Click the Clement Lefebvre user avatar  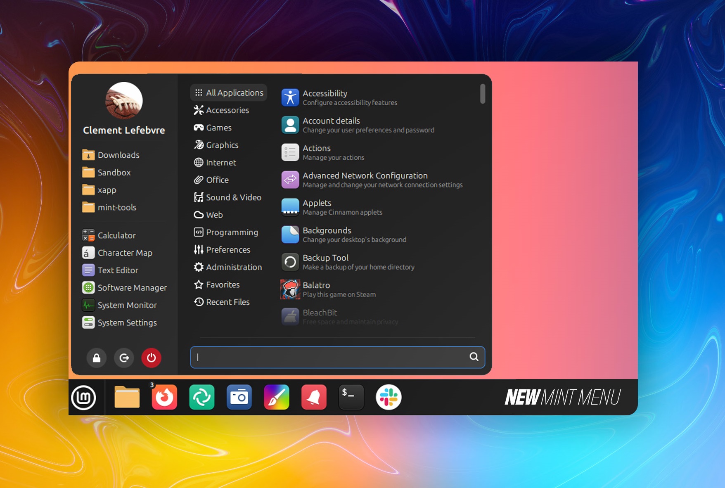click(x=124, y=100)
